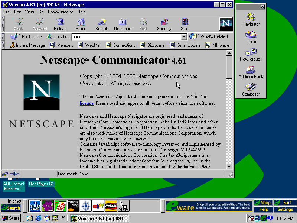Expand Quick Launch overflow chevron in taskbar

(63, 217)
